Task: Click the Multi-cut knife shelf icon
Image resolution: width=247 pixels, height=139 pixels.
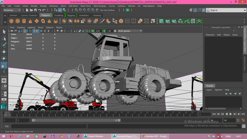Action: 102,21
